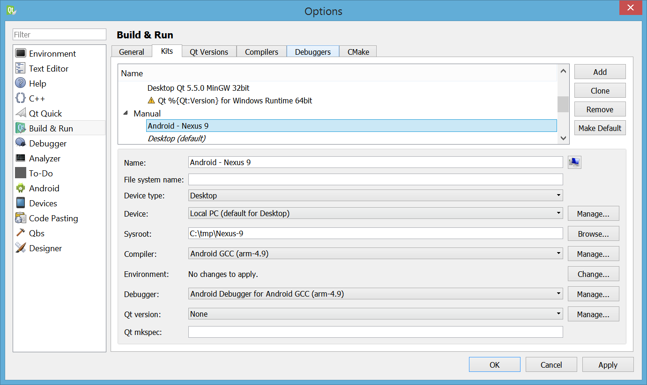Open the Device type dropdown

tap(375, 195)
